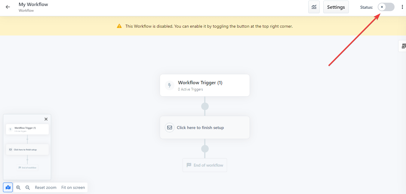The width and height of the screenshot is (406, 194).
Task: Close the minimap preview panel
Action: (46, 119)
